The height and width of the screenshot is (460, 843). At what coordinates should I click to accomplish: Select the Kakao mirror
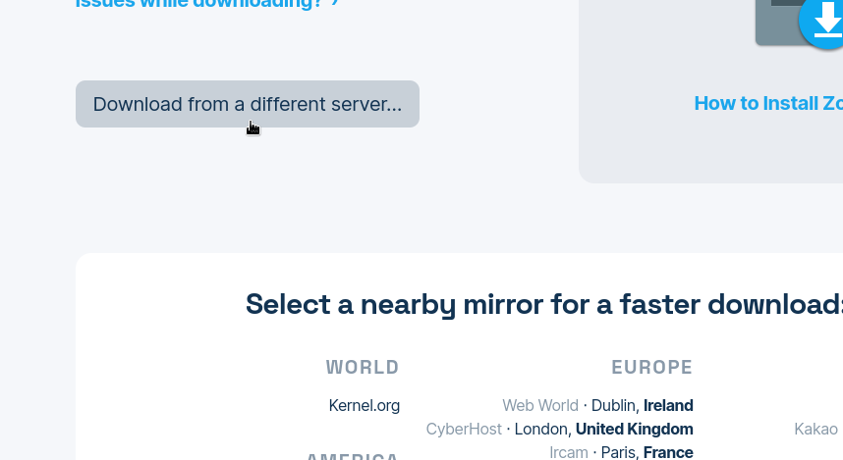(815, 429)
